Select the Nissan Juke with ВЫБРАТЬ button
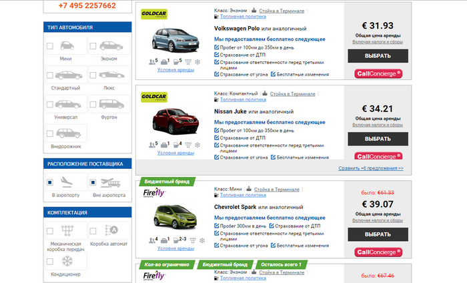Screen dimensions: 467x283 [x=378, y=139]
